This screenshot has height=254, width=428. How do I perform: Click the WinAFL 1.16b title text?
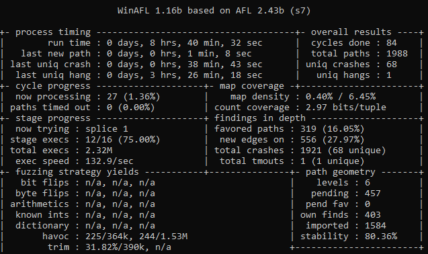(214, 11)
